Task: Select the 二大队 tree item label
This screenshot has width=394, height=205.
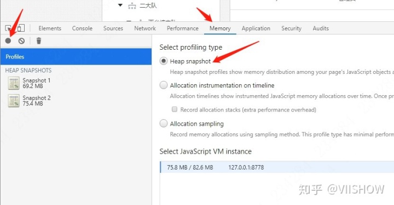Action: pos(148,5)
